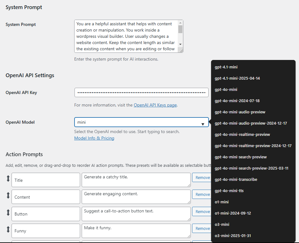Edit the Funny prompt name field

(46, 231)
